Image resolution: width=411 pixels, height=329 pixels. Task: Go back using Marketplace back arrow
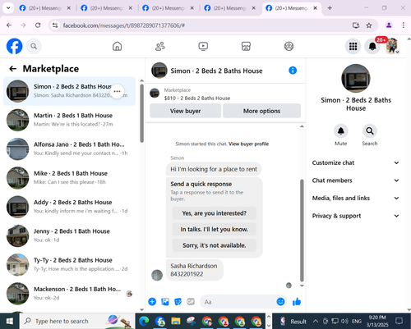(12, 69)
